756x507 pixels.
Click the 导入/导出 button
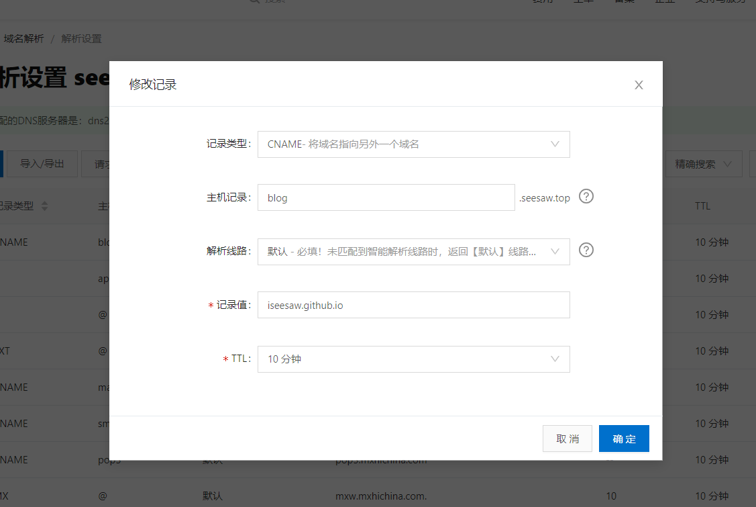[x=42, y=163]
